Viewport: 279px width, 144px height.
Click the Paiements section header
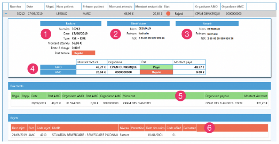coord(139,86)
